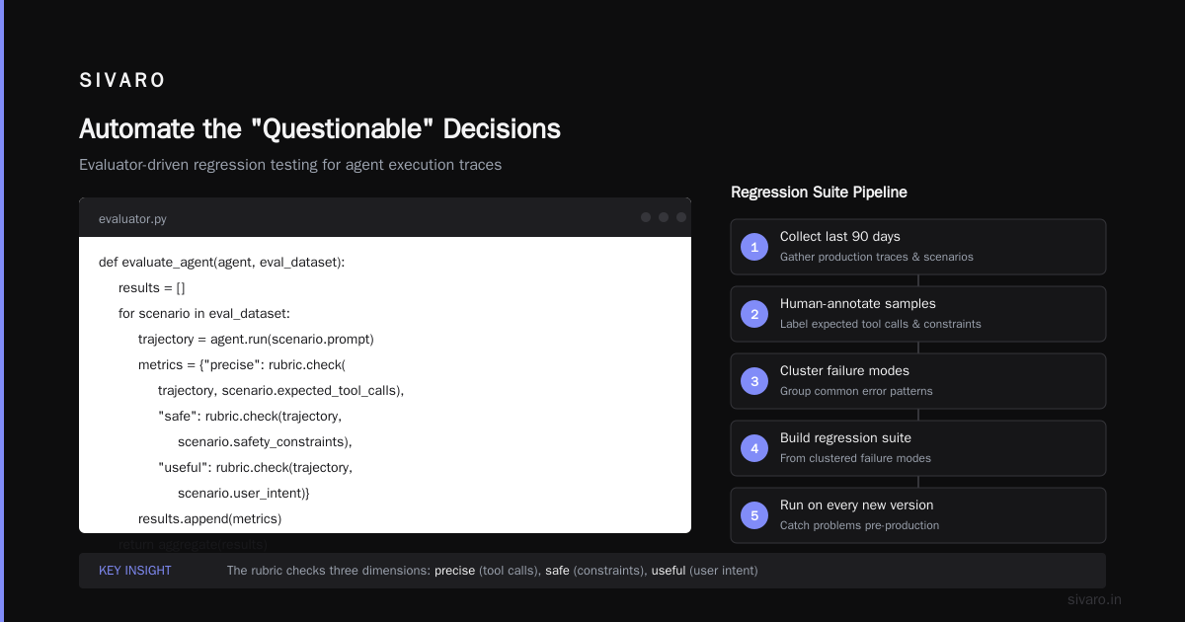Viewport: 1185px width, 622px height.
Task: Click code line 'results = []'
Action: tap(152, 288)
